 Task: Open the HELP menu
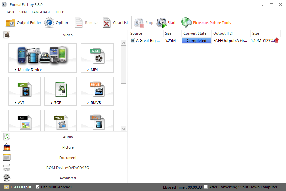(60, 12)
